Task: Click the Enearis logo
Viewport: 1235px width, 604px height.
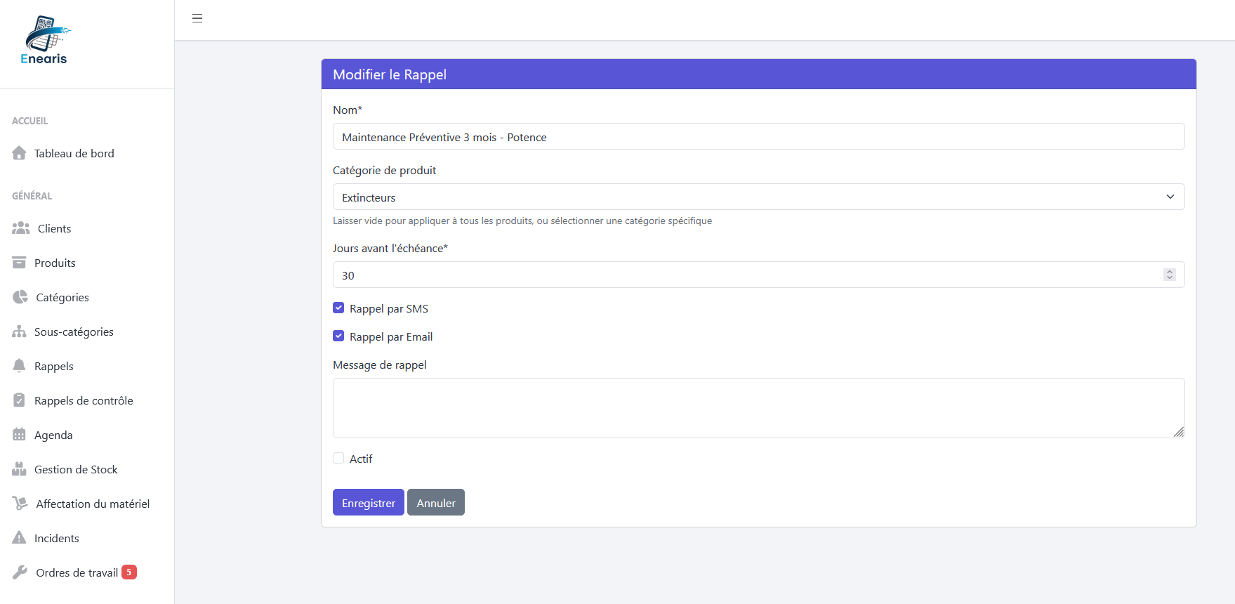Action: [46, 41]
